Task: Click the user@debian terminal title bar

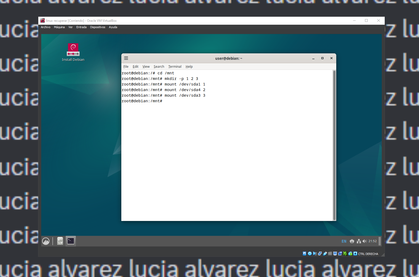Action: click(229, 58)
